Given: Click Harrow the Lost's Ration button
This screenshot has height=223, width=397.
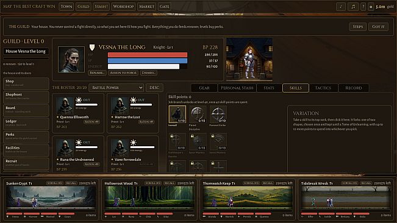Looking at the screenshot, I should 146,122.
